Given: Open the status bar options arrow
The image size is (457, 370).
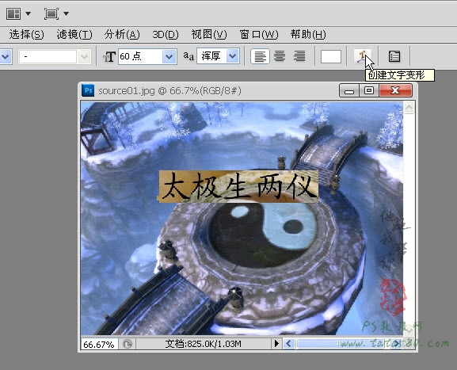Looking at the screenshot, I should click(276, 344).
